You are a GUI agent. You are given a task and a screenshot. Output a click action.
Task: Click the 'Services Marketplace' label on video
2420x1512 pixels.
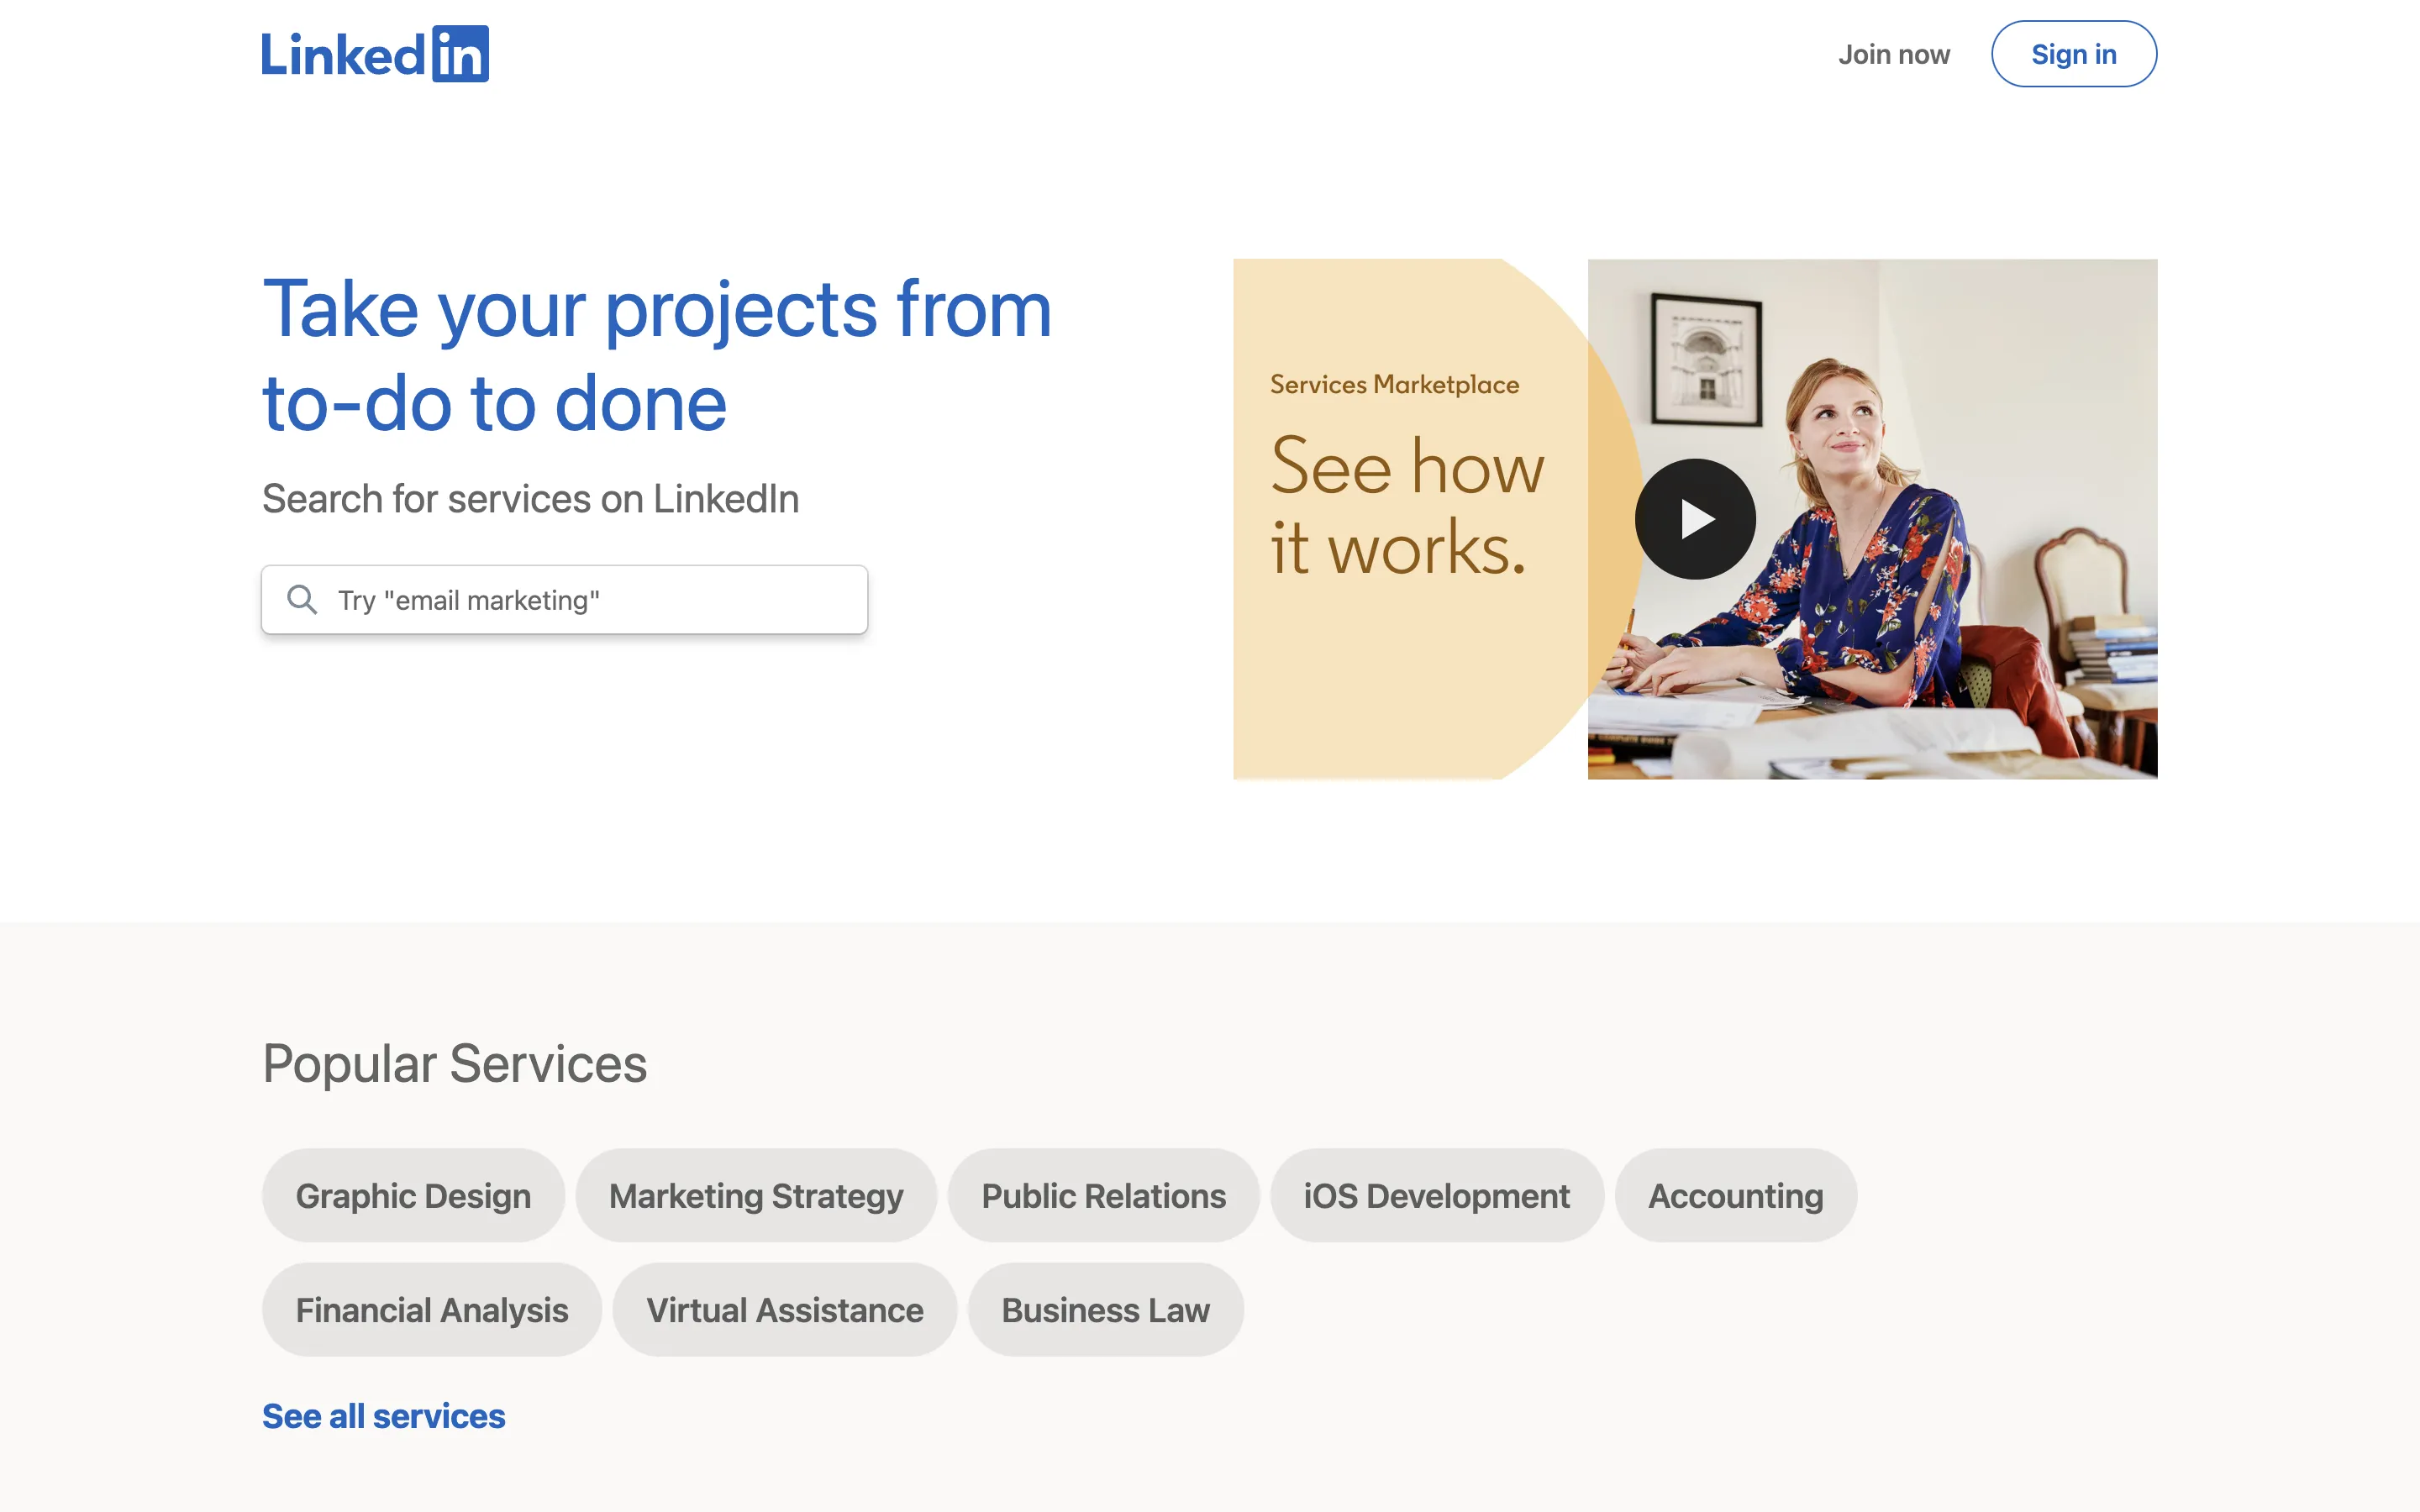(1394, 384)
